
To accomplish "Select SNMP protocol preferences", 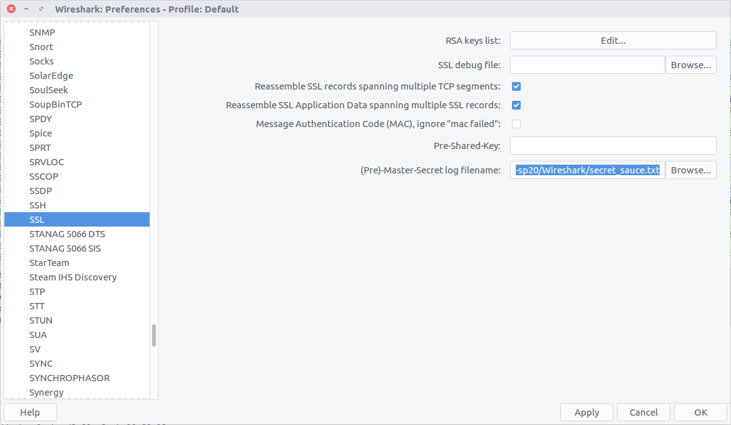I will pyautogui.click(x=41, y=33).
